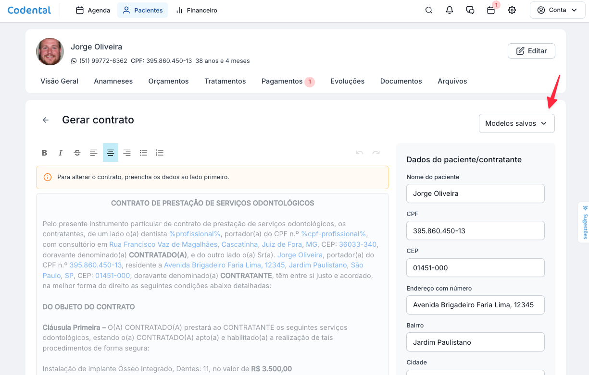Open notifications bell icon
589x375 pixels.
(450, 10)
